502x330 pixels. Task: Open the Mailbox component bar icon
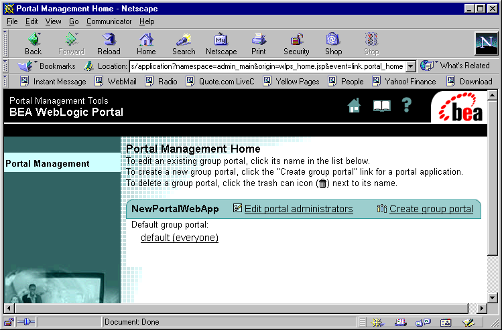400,323
